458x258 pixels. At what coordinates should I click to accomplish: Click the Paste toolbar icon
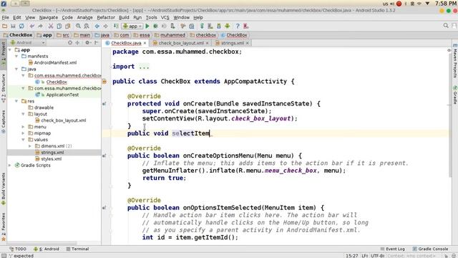point(68,26)
